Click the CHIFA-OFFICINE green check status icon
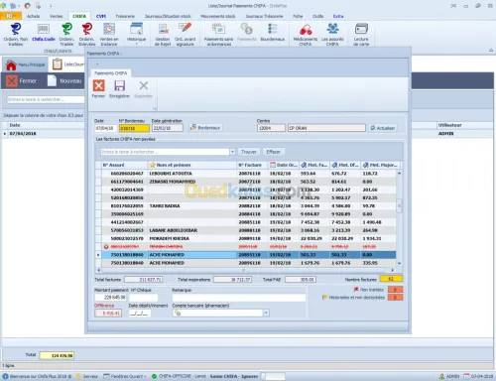Image resolution: width=496 pixels, height=381 pixels. pyautogui.click(x=154, y=376)
